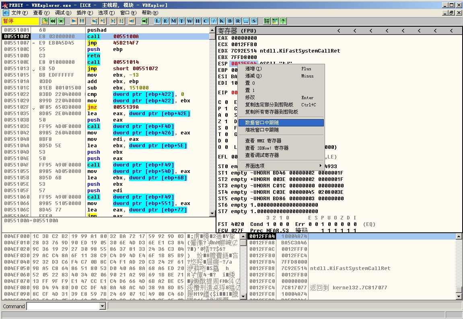Click the hex dump scrollbar down arrow
463x319 pixels.
click(243, 296)
